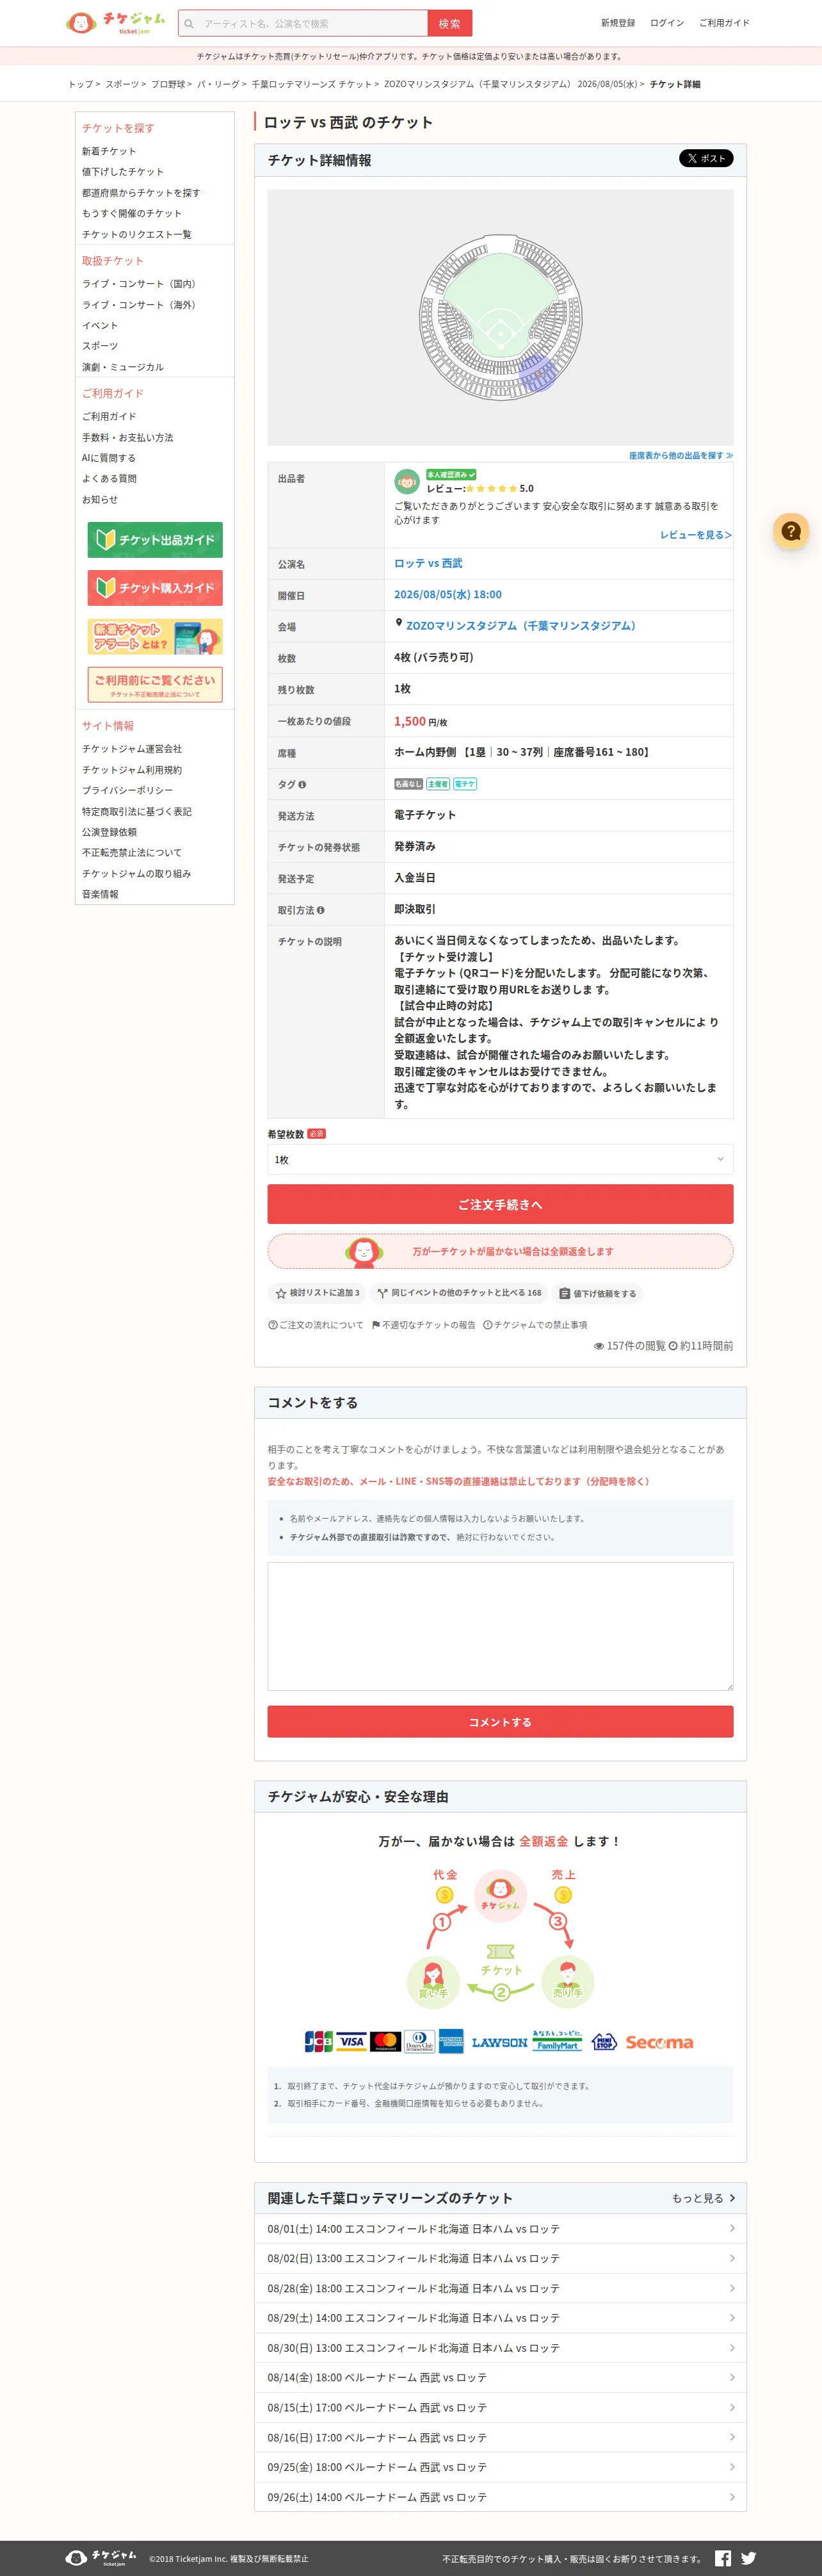Open the ロッテ vs 西武 event link

[428, 563]
